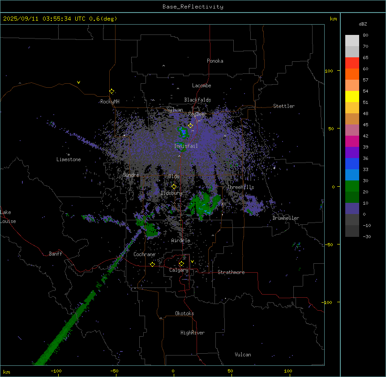Click the Blackfalds city label

pos(197,100)
